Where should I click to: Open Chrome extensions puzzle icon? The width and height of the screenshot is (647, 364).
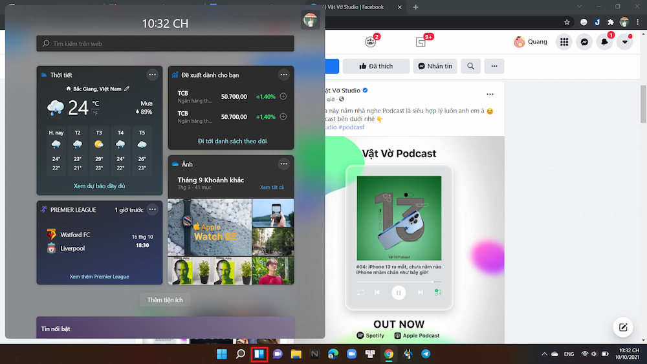(609, 21)
